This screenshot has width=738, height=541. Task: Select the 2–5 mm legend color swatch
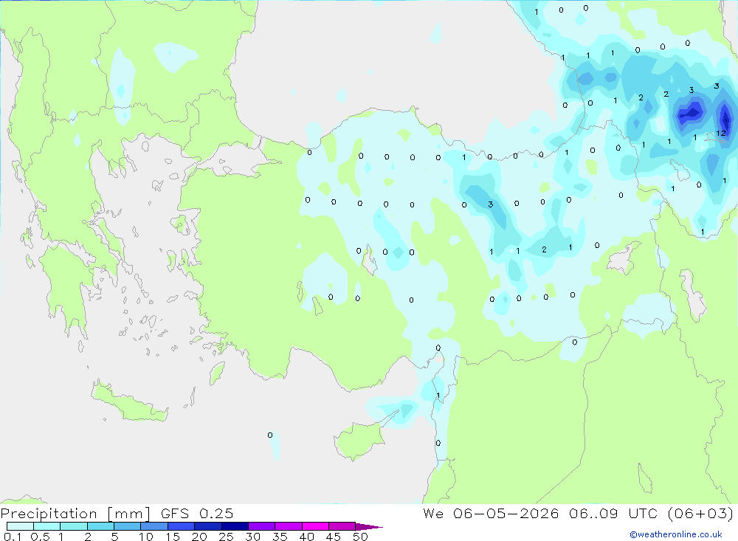click(x=100, y=526)
